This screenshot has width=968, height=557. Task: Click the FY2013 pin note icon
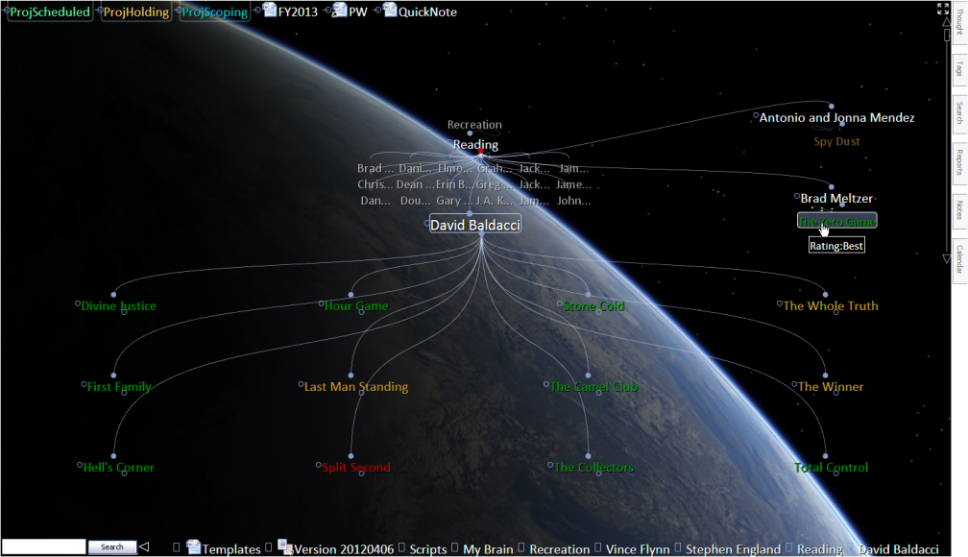270,11
